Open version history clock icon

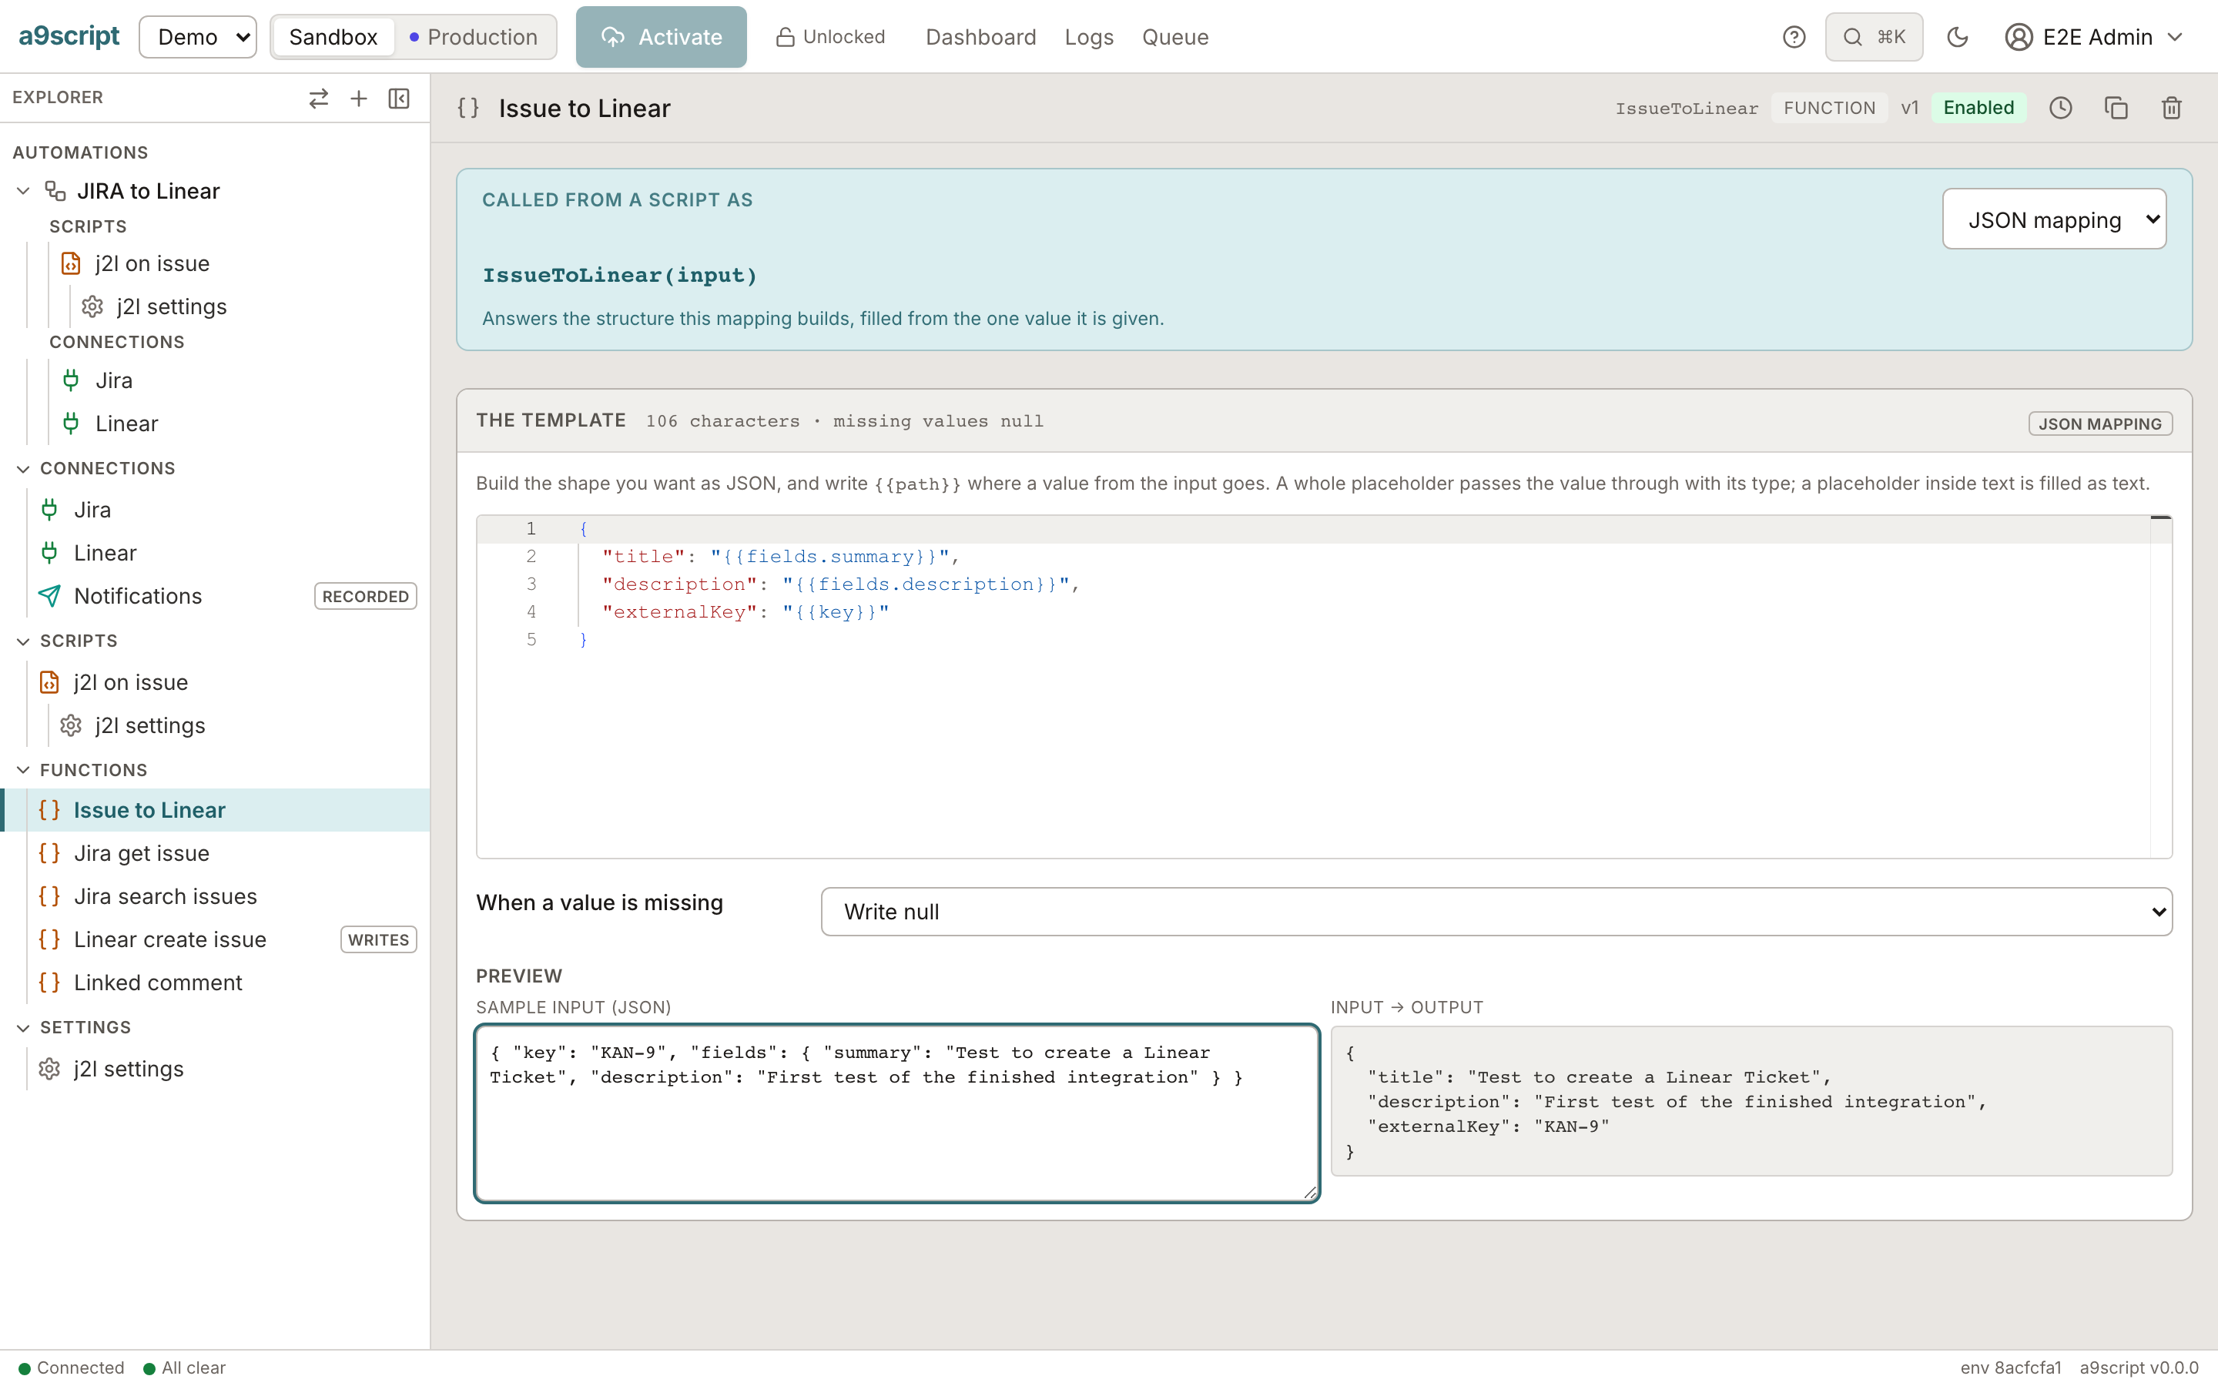2060,108
